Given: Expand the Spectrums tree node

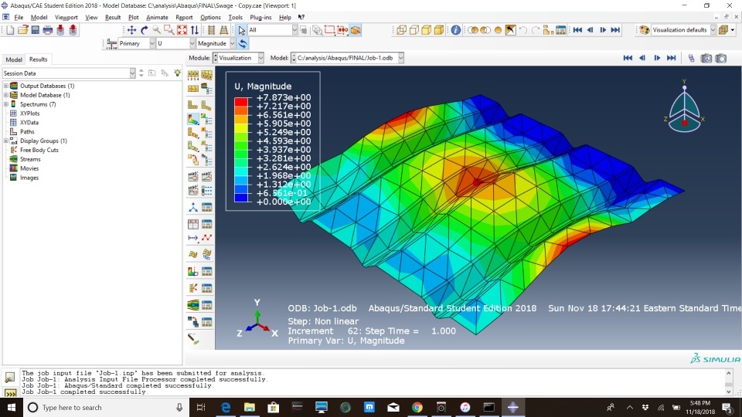Looking at the screenshot, I should 6,104.
